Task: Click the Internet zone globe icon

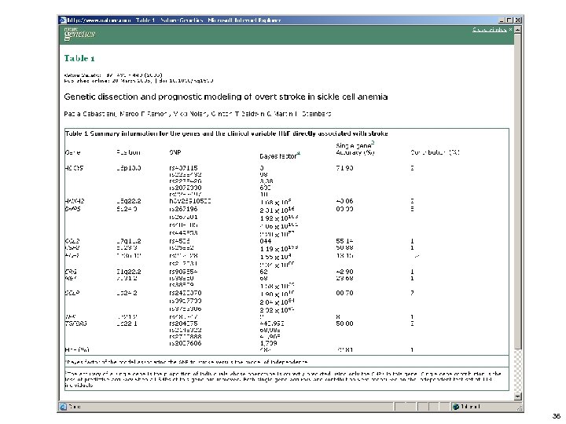Action: pos(456,407)
